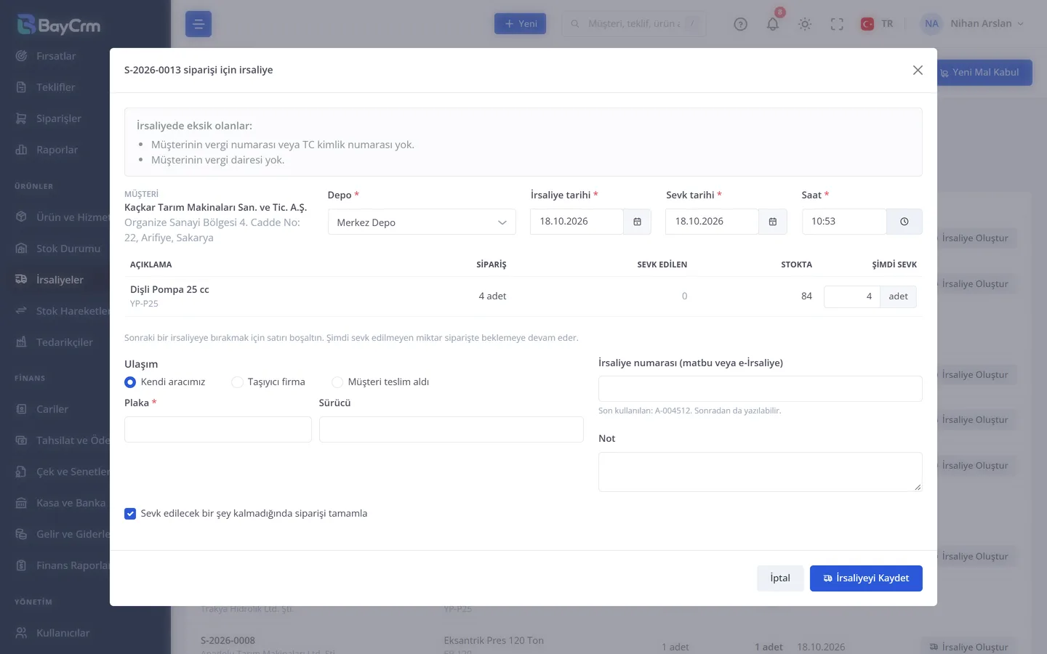
Task: Focus the İrsaliye numarası input field
Action: click(760, 389)
